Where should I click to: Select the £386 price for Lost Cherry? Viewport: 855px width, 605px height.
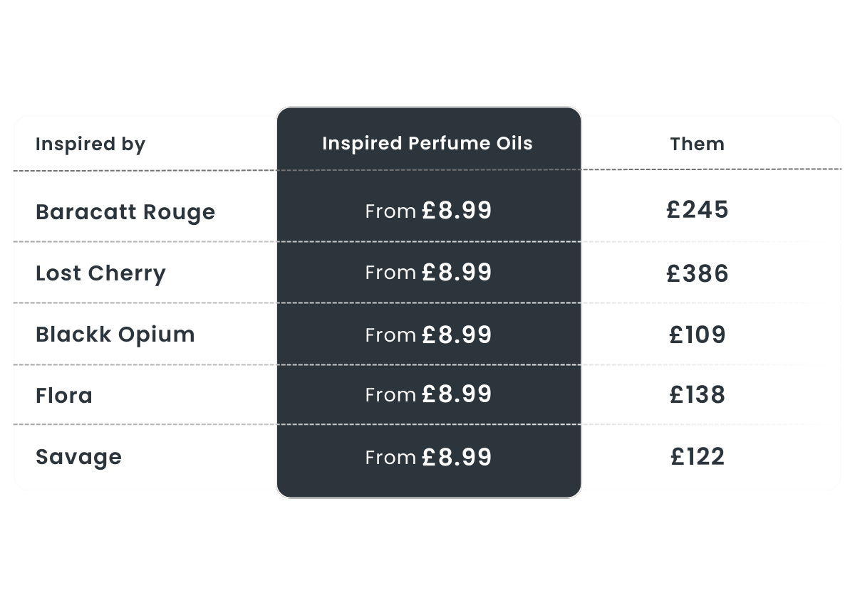point(697,274)
